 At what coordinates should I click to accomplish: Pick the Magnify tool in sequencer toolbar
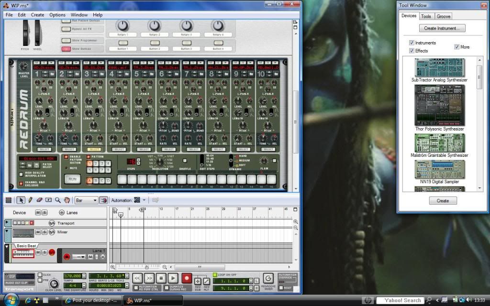tap(58, 200)
